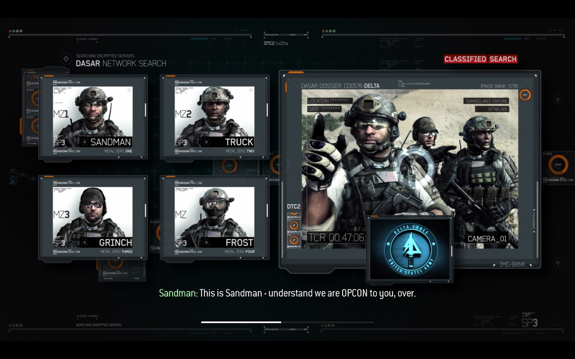The height and width of the screenshot is (359, 575).
Task: Click scrollbar on Sandman card right edge
Action: coord(145,110)
